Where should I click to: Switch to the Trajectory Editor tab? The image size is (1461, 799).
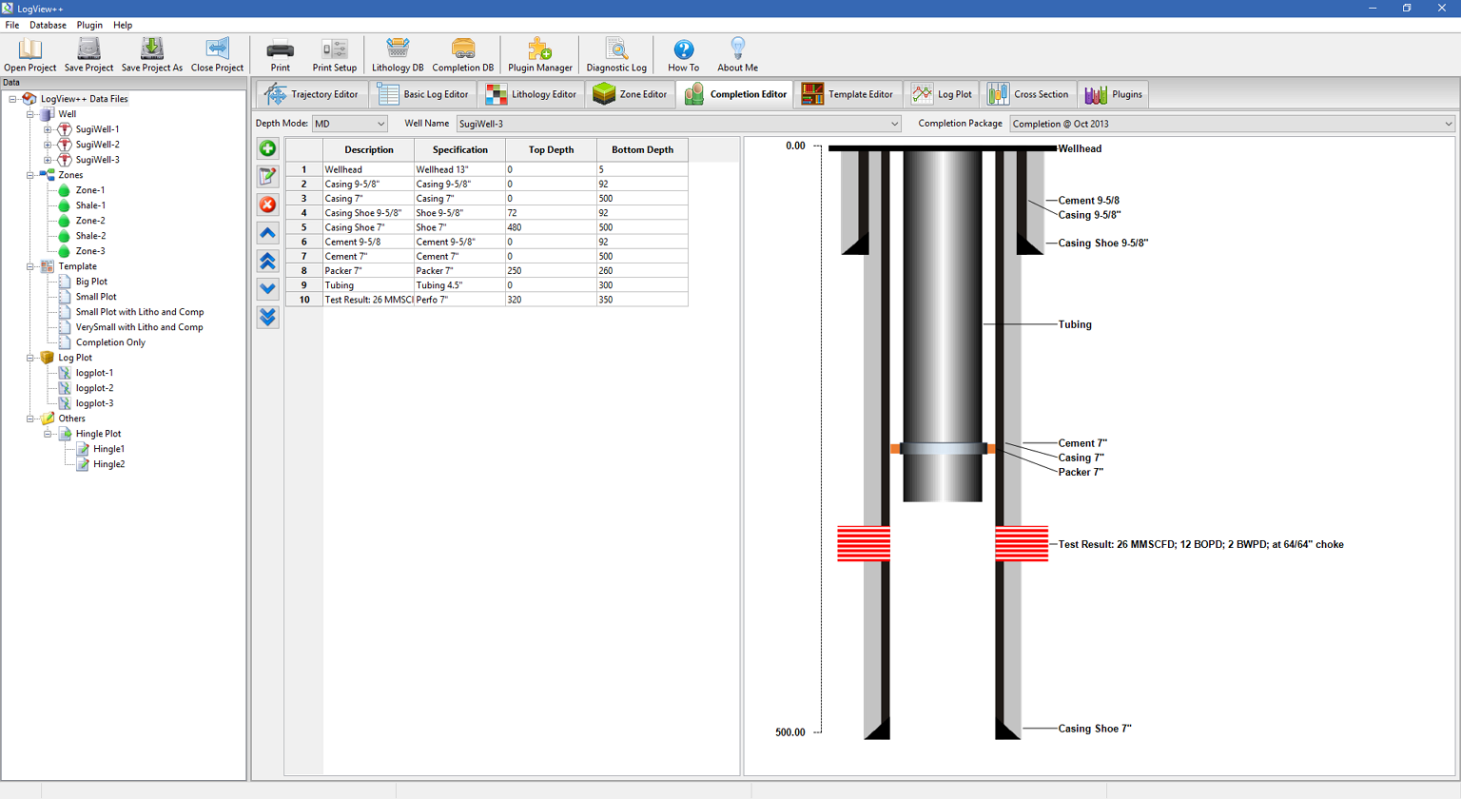(313, 94)
